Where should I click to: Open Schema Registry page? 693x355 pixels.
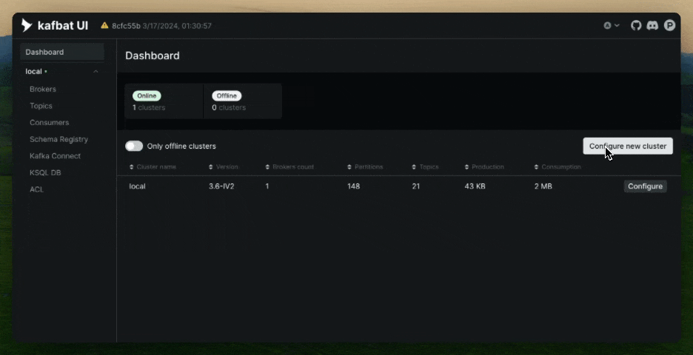(x=58, y=140)
